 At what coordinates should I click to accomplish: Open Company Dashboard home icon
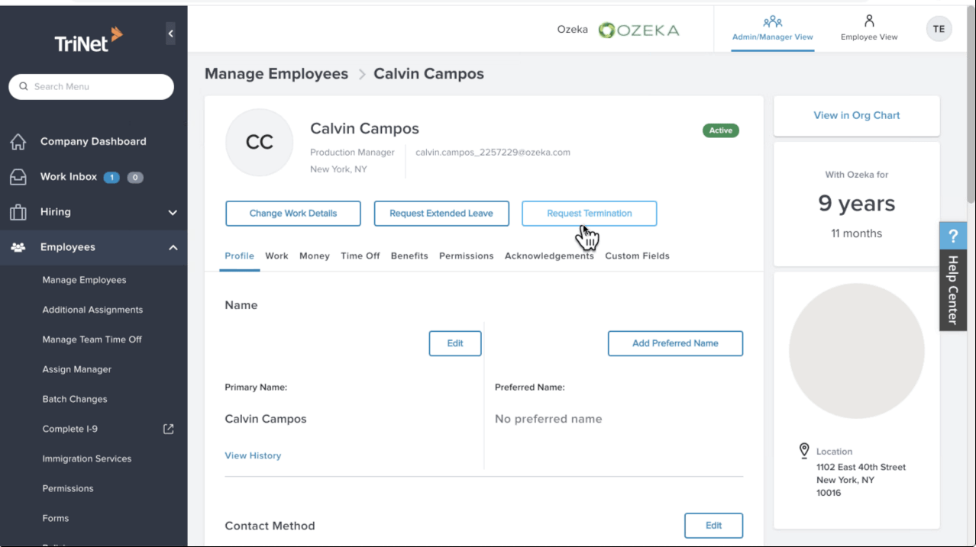(x=18, y=142)
